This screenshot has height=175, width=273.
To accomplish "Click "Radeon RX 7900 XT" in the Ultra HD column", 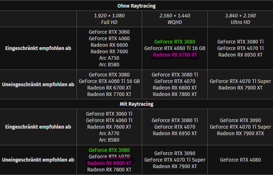I will pos(240,88).
